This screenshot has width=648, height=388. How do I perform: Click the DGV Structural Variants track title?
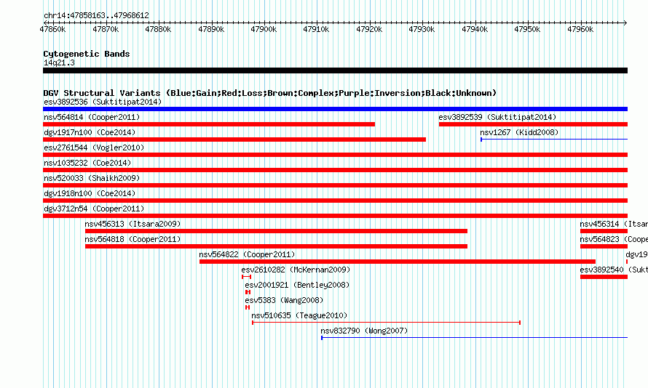coord(269,93)
